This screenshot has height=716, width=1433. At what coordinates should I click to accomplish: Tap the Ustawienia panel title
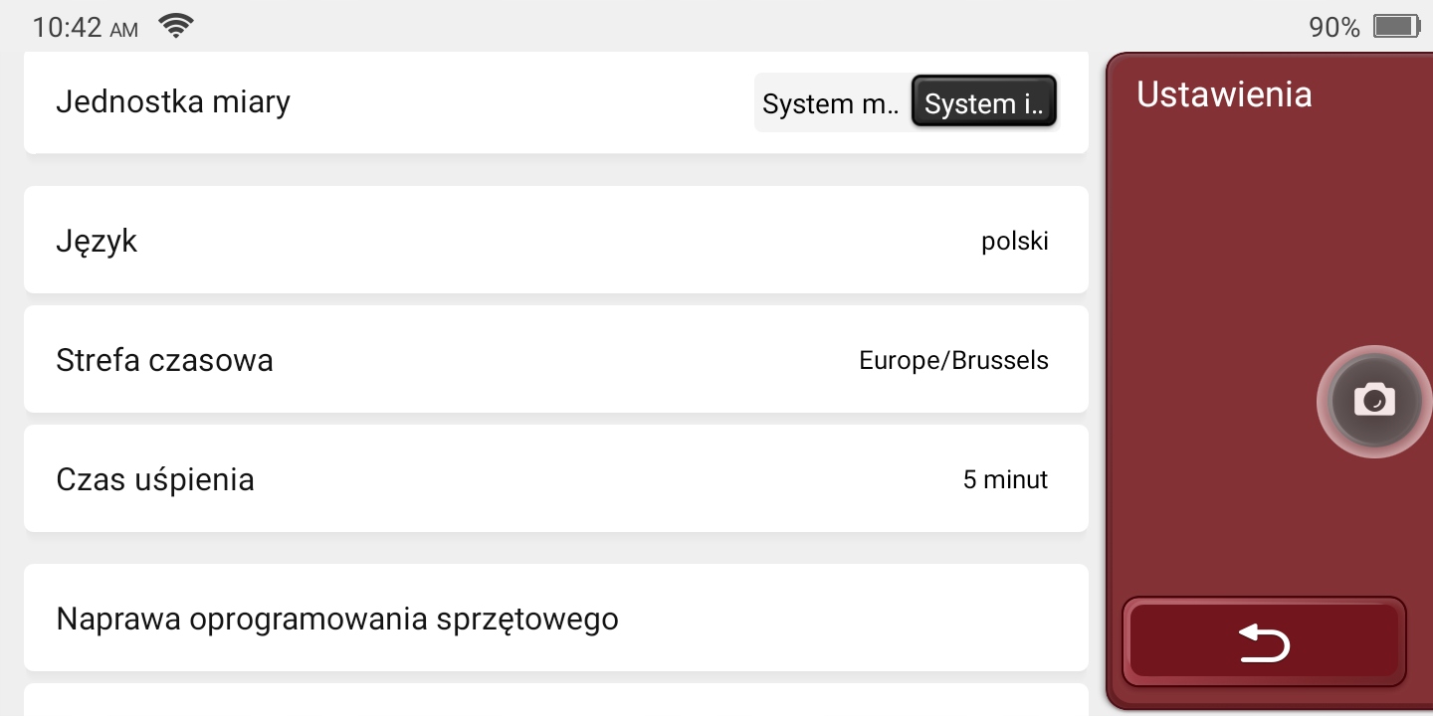click(1224, 94)
